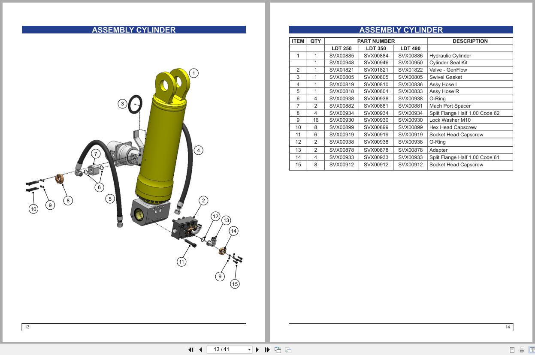
Task: Click the page number 14 in the footer
Action: point(507,327)
